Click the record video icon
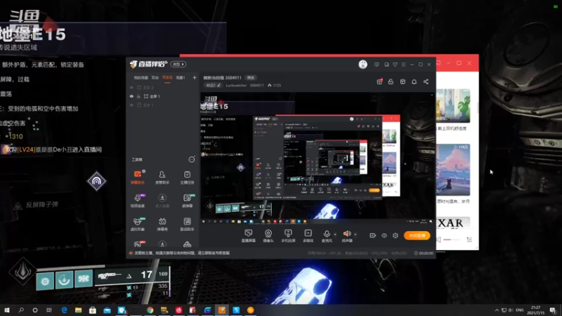This screenshot has width=562, height=316. pyautogui.click(x=372, y=235)
